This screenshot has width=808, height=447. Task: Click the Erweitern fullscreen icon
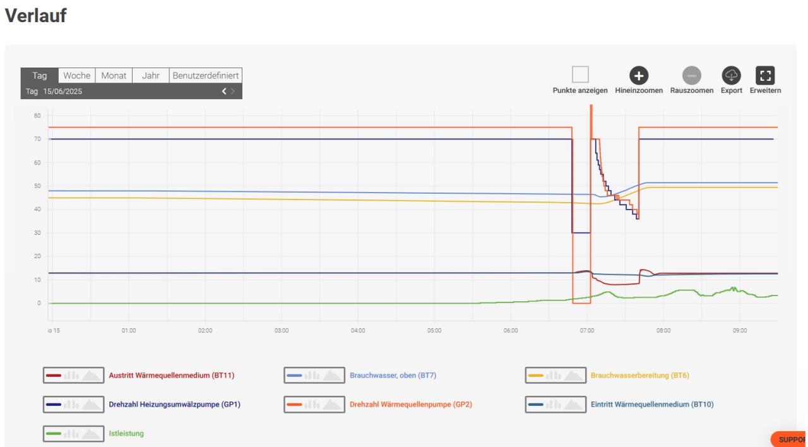pos(765,76)
